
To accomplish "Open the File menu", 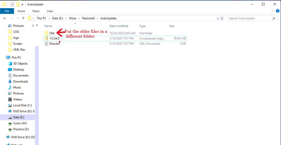I will (7, 11).
